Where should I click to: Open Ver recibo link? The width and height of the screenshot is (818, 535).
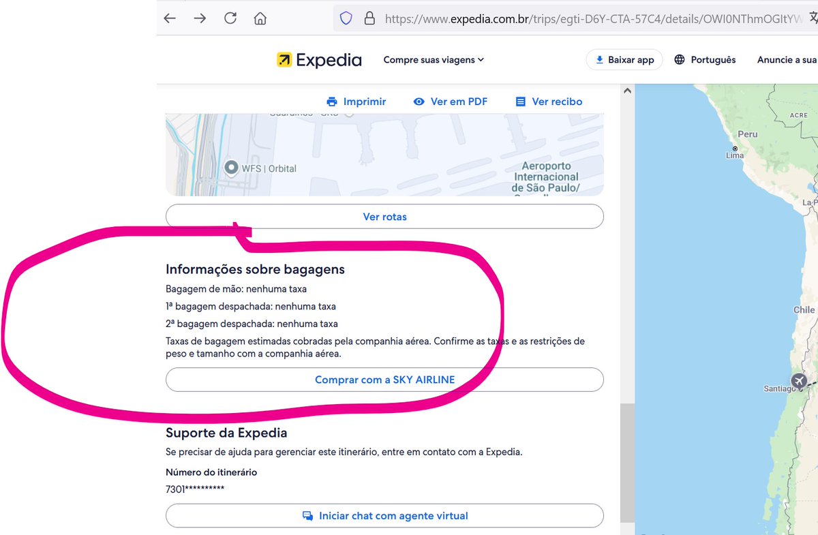pos(549,102)
